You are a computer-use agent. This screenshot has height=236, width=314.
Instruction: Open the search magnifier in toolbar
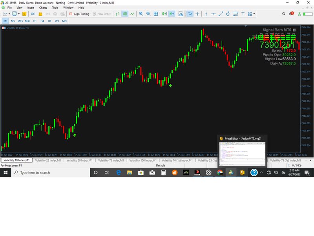(x=284, y=14)
